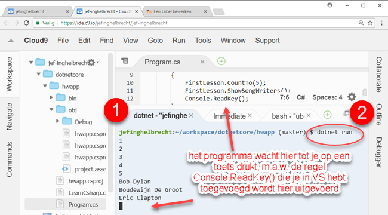Screen dimensions: 388x215
Task: Click the workspace settings gear icon
Action: pos(91,63)
